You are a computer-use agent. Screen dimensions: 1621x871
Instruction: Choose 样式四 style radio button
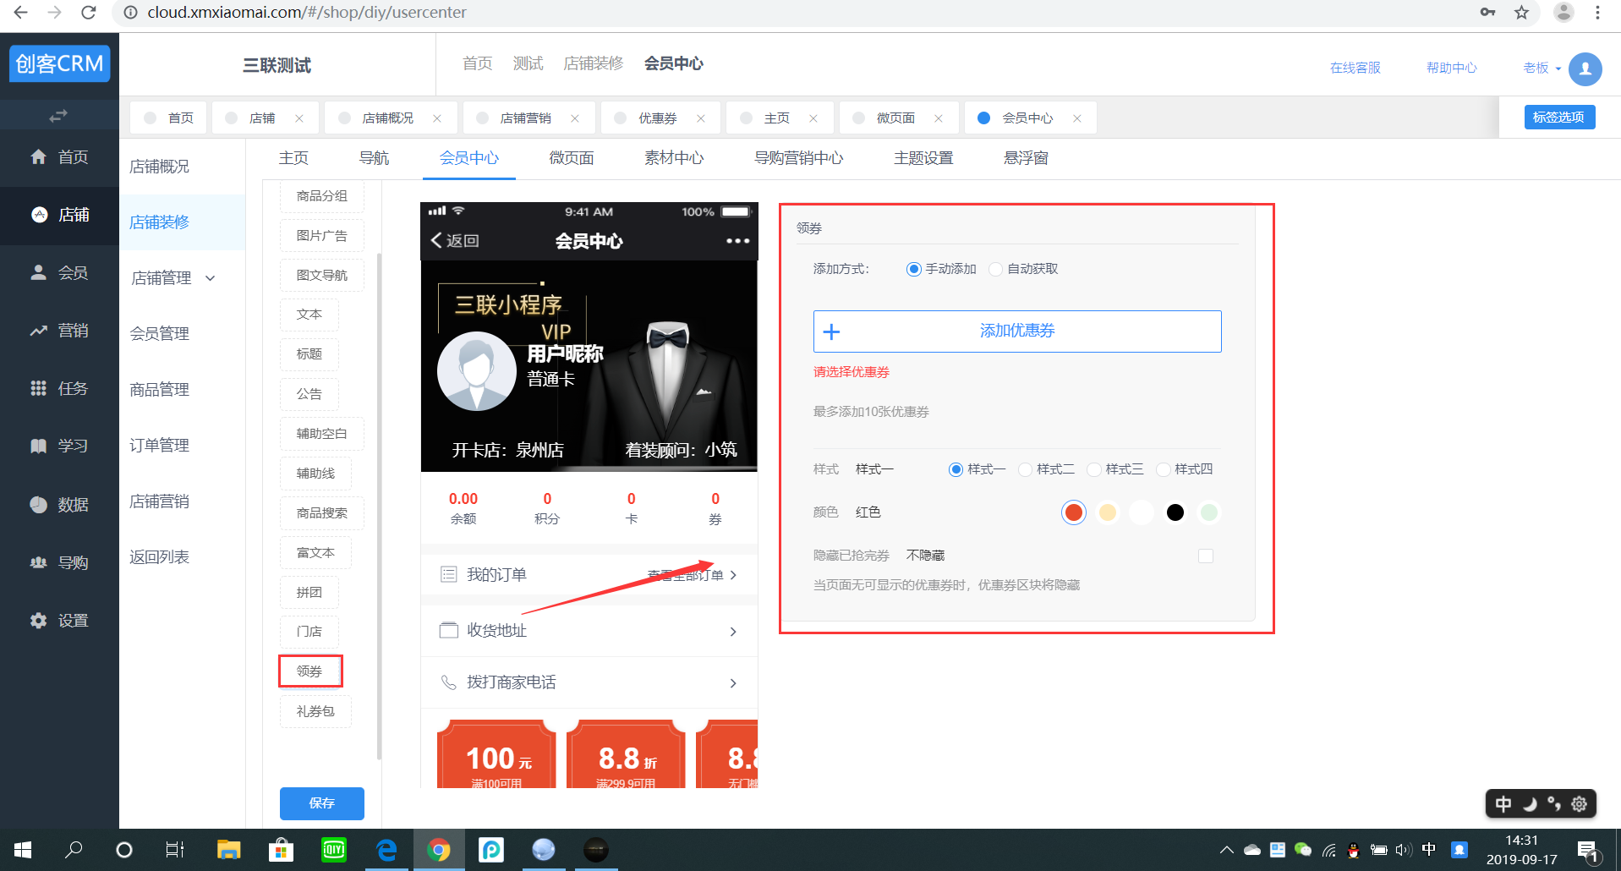[x=1164, y=469]
